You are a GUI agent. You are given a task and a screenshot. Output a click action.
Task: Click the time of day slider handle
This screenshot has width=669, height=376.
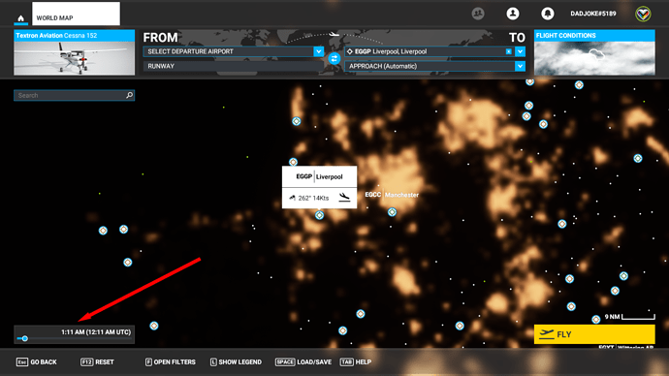(25, 338)
